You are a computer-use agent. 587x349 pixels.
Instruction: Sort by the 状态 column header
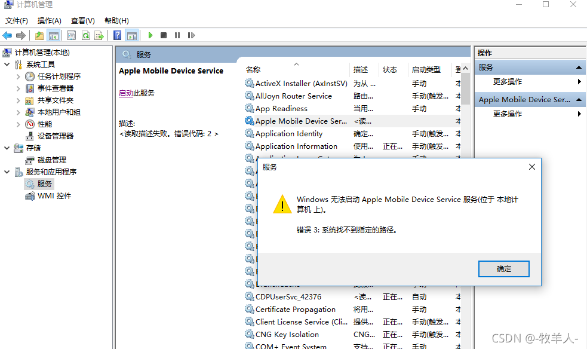pyautogui.click(x=393, y=70)
